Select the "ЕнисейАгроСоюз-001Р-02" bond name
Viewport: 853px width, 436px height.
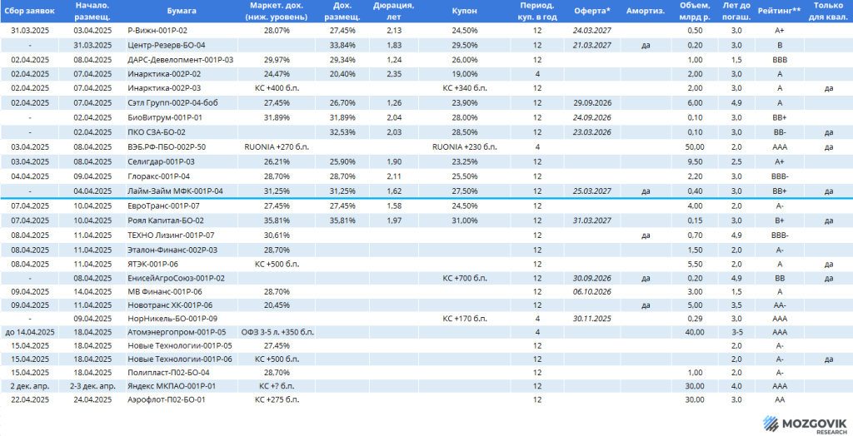point(176,279)
